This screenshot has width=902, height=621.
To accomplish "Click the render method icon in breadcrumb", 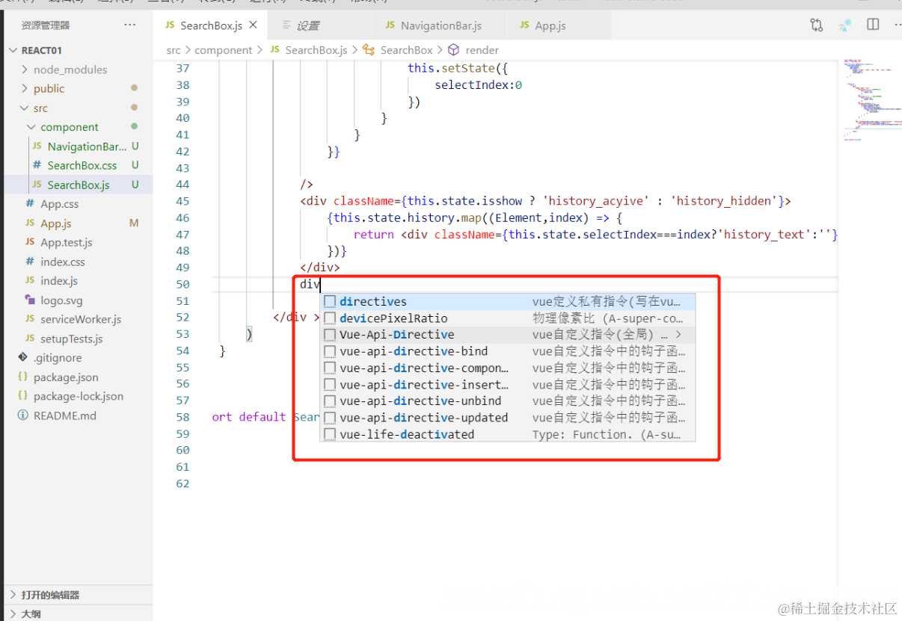I will point(453,50).
